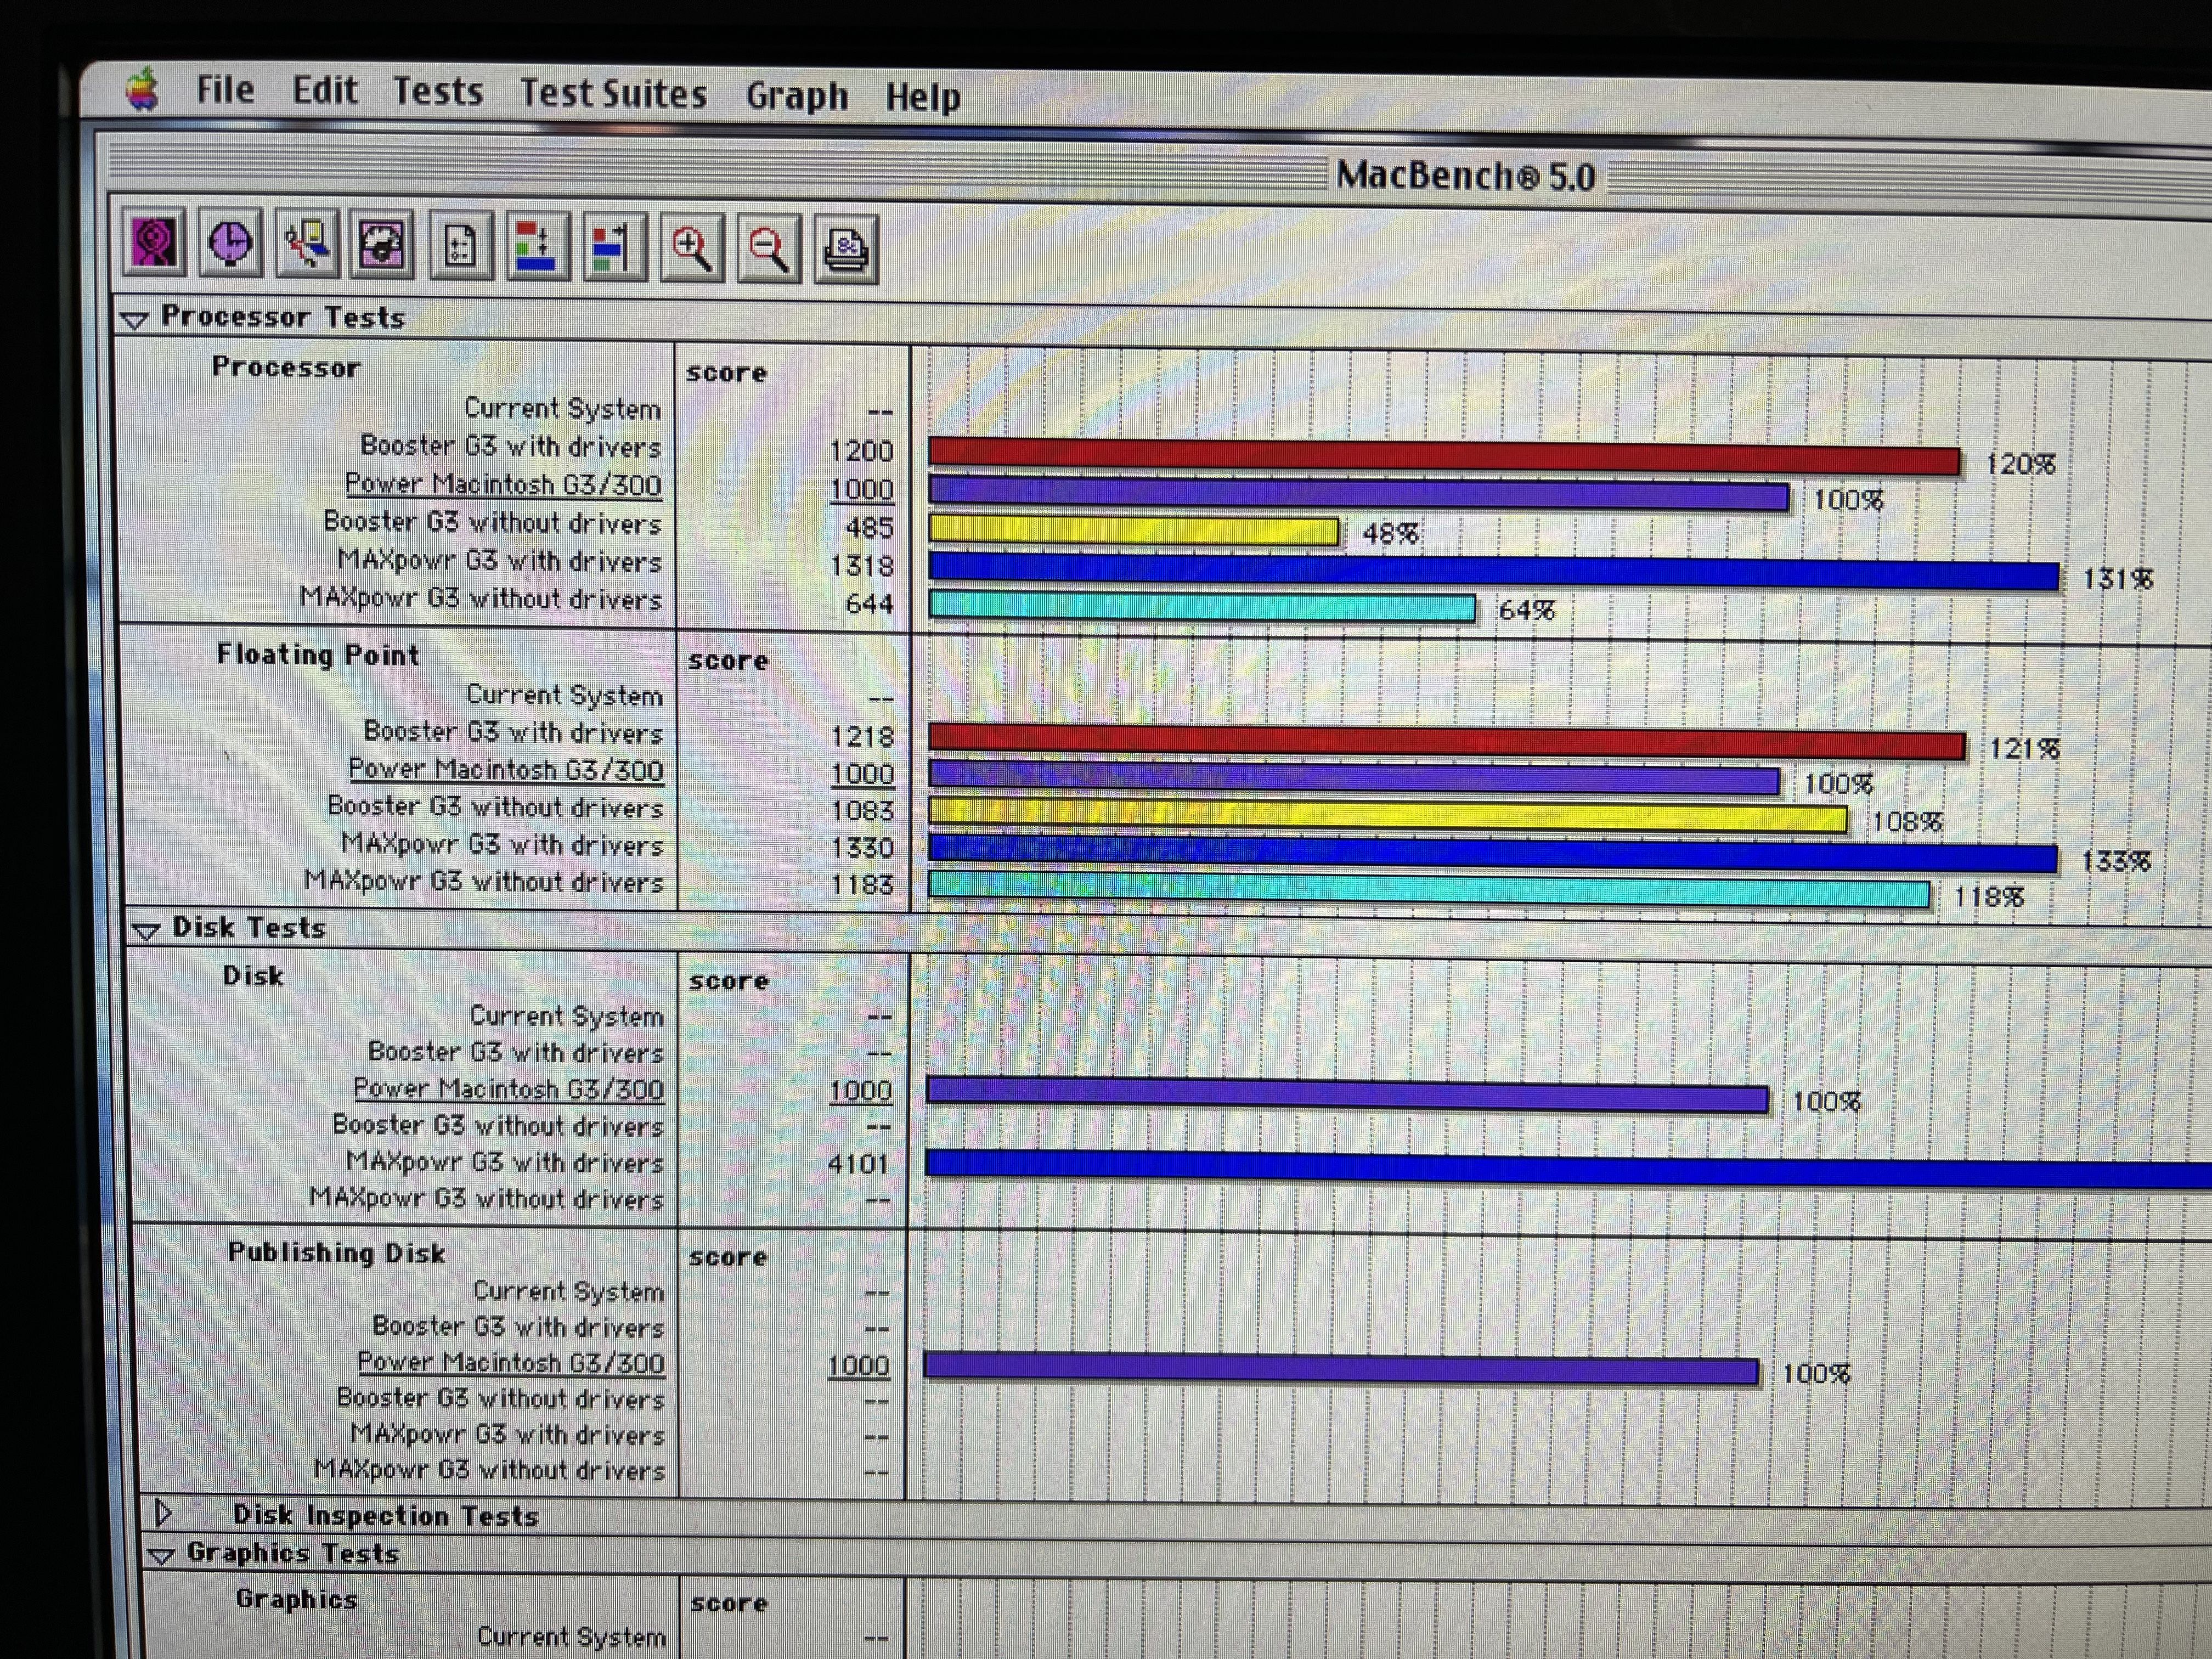Screen dimensions: 2212x1659
Task: Click the blue MAXpowr Disk bar
Action: (x=1569, y=1169)
